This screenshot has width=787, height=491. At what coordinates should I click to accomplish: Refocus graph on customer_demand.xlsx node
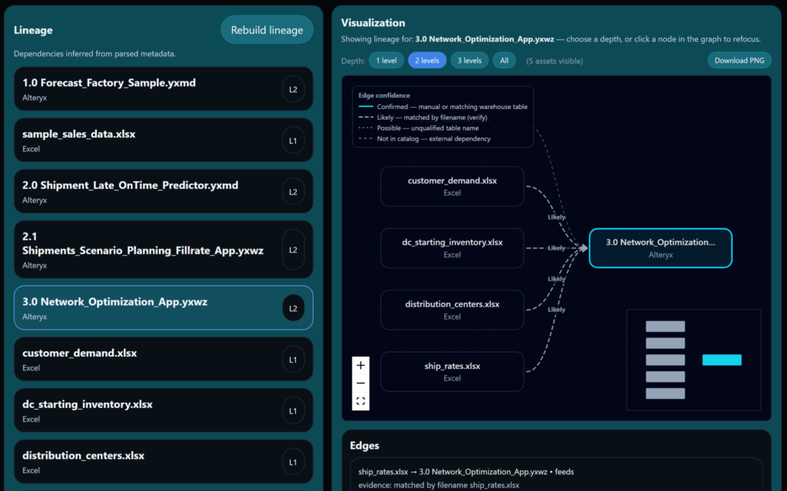coord(452,186)
